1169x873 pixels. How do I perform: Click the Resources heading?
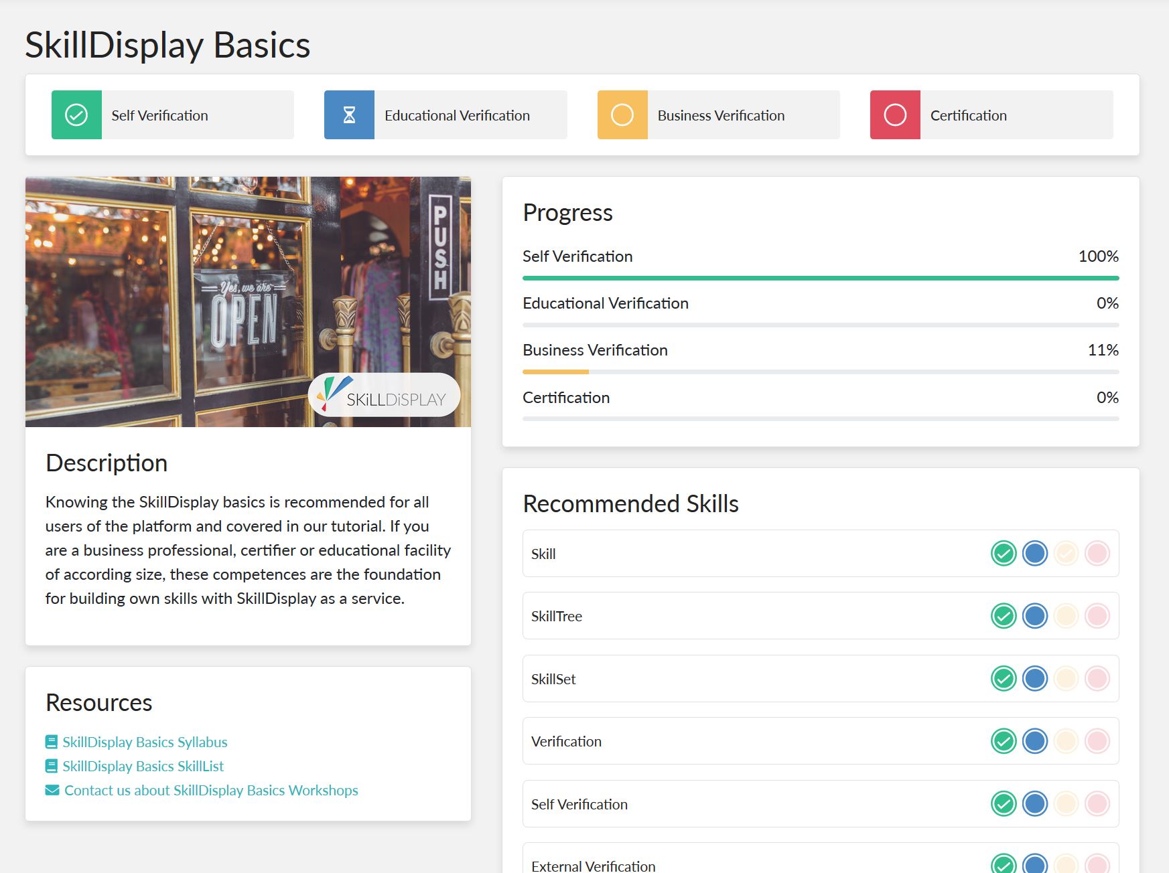(99, 702)
